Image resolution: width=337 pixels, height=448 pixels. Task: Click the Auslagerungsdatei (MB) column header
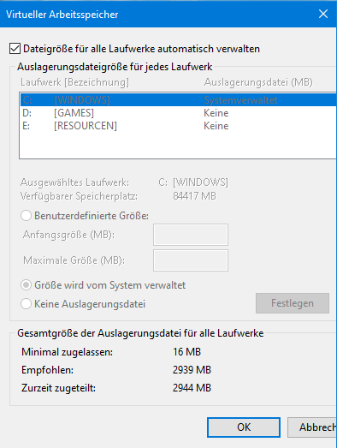tap(258, 82)
